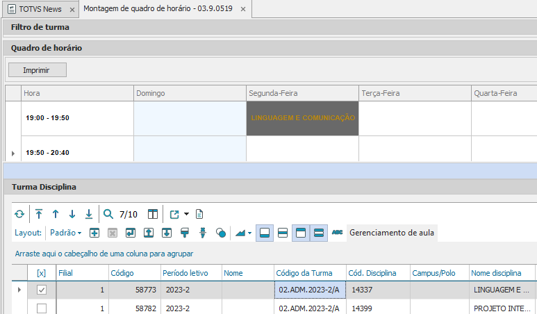Close the Montagem de quadro de horário tab

tap(242, 10)
